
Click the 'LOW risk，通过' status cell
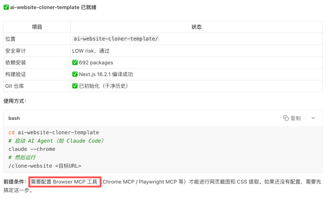91,51
